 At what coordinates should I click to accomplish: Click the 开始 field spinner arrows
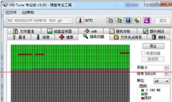pyautogui.click(x=166, y=68)
